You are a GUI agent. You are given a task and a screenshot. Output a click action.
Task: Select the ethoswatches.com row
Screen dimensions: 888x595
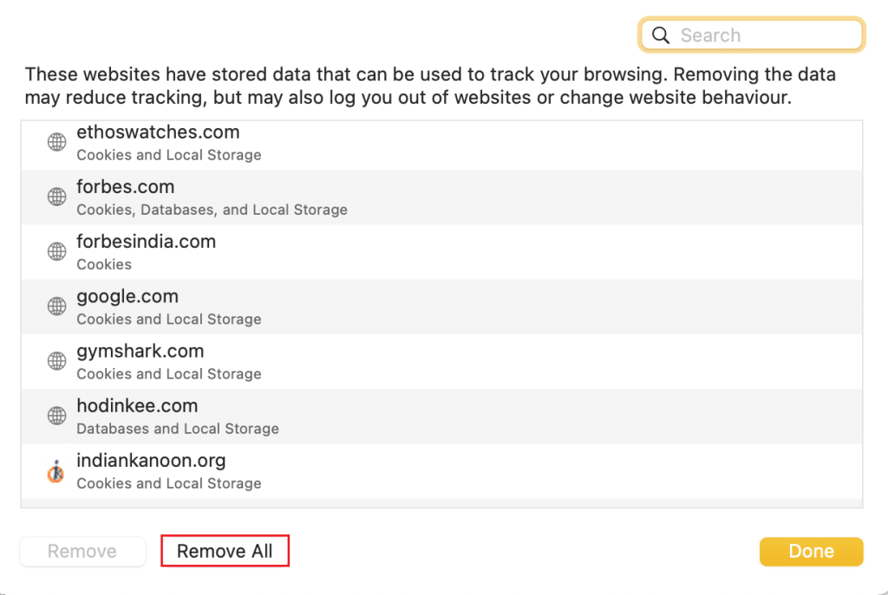point(434,143)
